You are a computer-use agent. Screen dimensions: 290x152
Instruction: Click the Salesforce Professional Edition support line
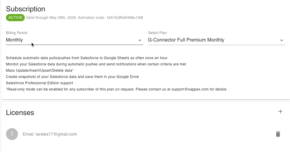pos(39,83)
